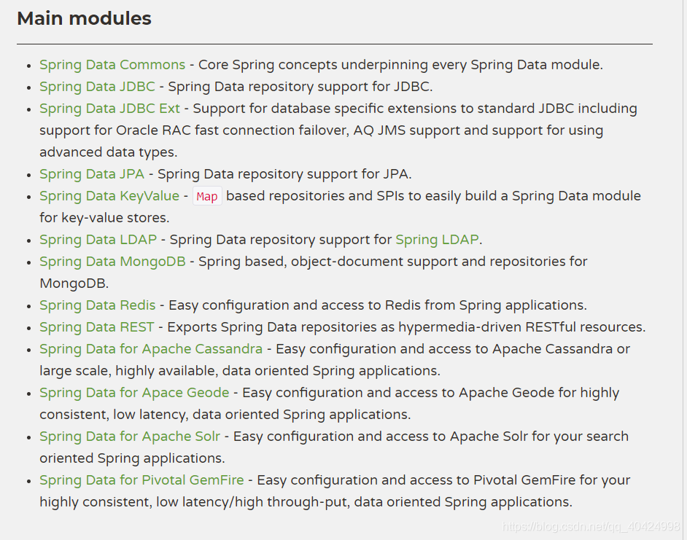The image size is (687, 540).
Task: Click the Map code snippet
Action: (207, 196)
